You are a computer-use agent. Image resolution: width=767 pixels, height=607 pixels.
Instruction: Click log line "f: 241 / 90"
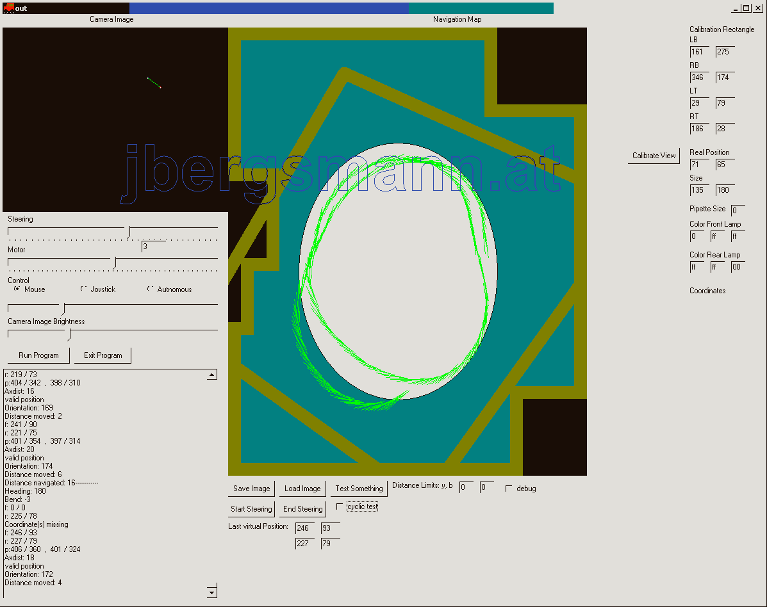click(21, 425)
